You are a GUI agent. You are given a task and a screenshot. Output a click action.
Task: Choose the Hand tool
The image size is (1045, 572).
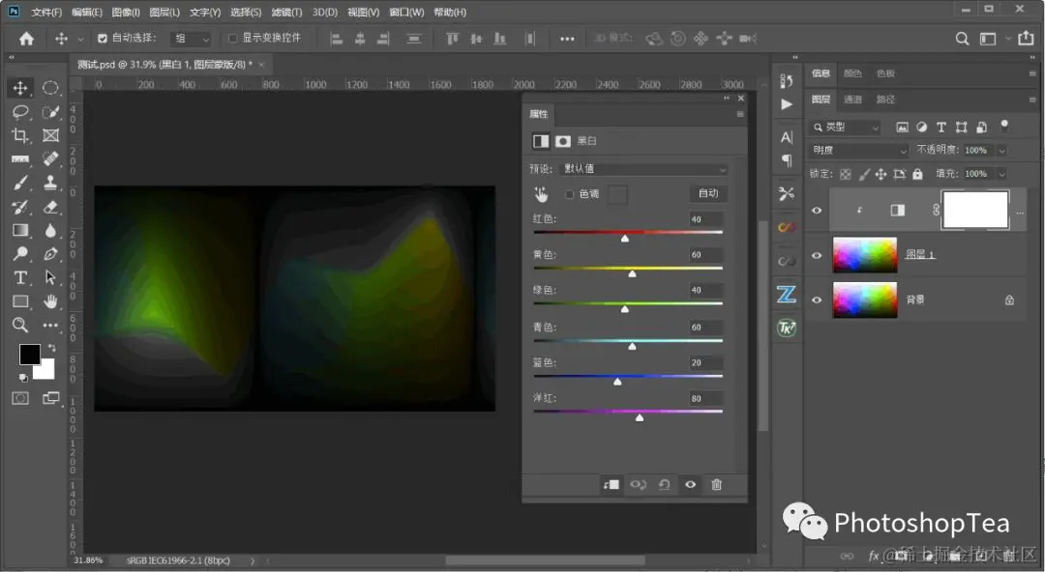[x=50, y=301]
